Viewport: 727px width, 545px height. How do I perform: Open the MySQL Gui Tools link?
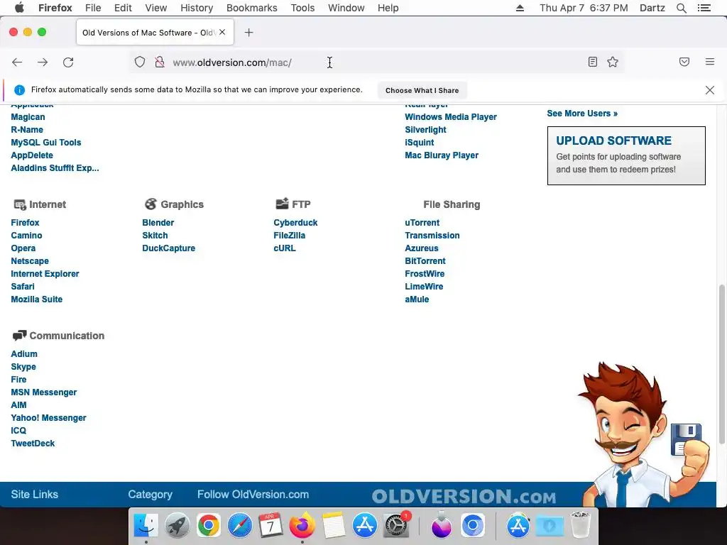pyautogui.click(x=46, y=143)
